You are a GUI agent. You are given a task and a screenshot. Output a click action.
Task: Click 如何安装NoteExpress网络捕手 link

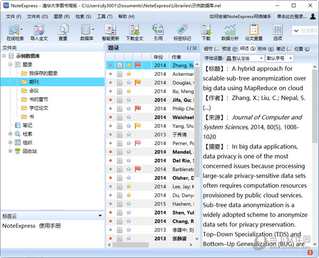point(240,16)
